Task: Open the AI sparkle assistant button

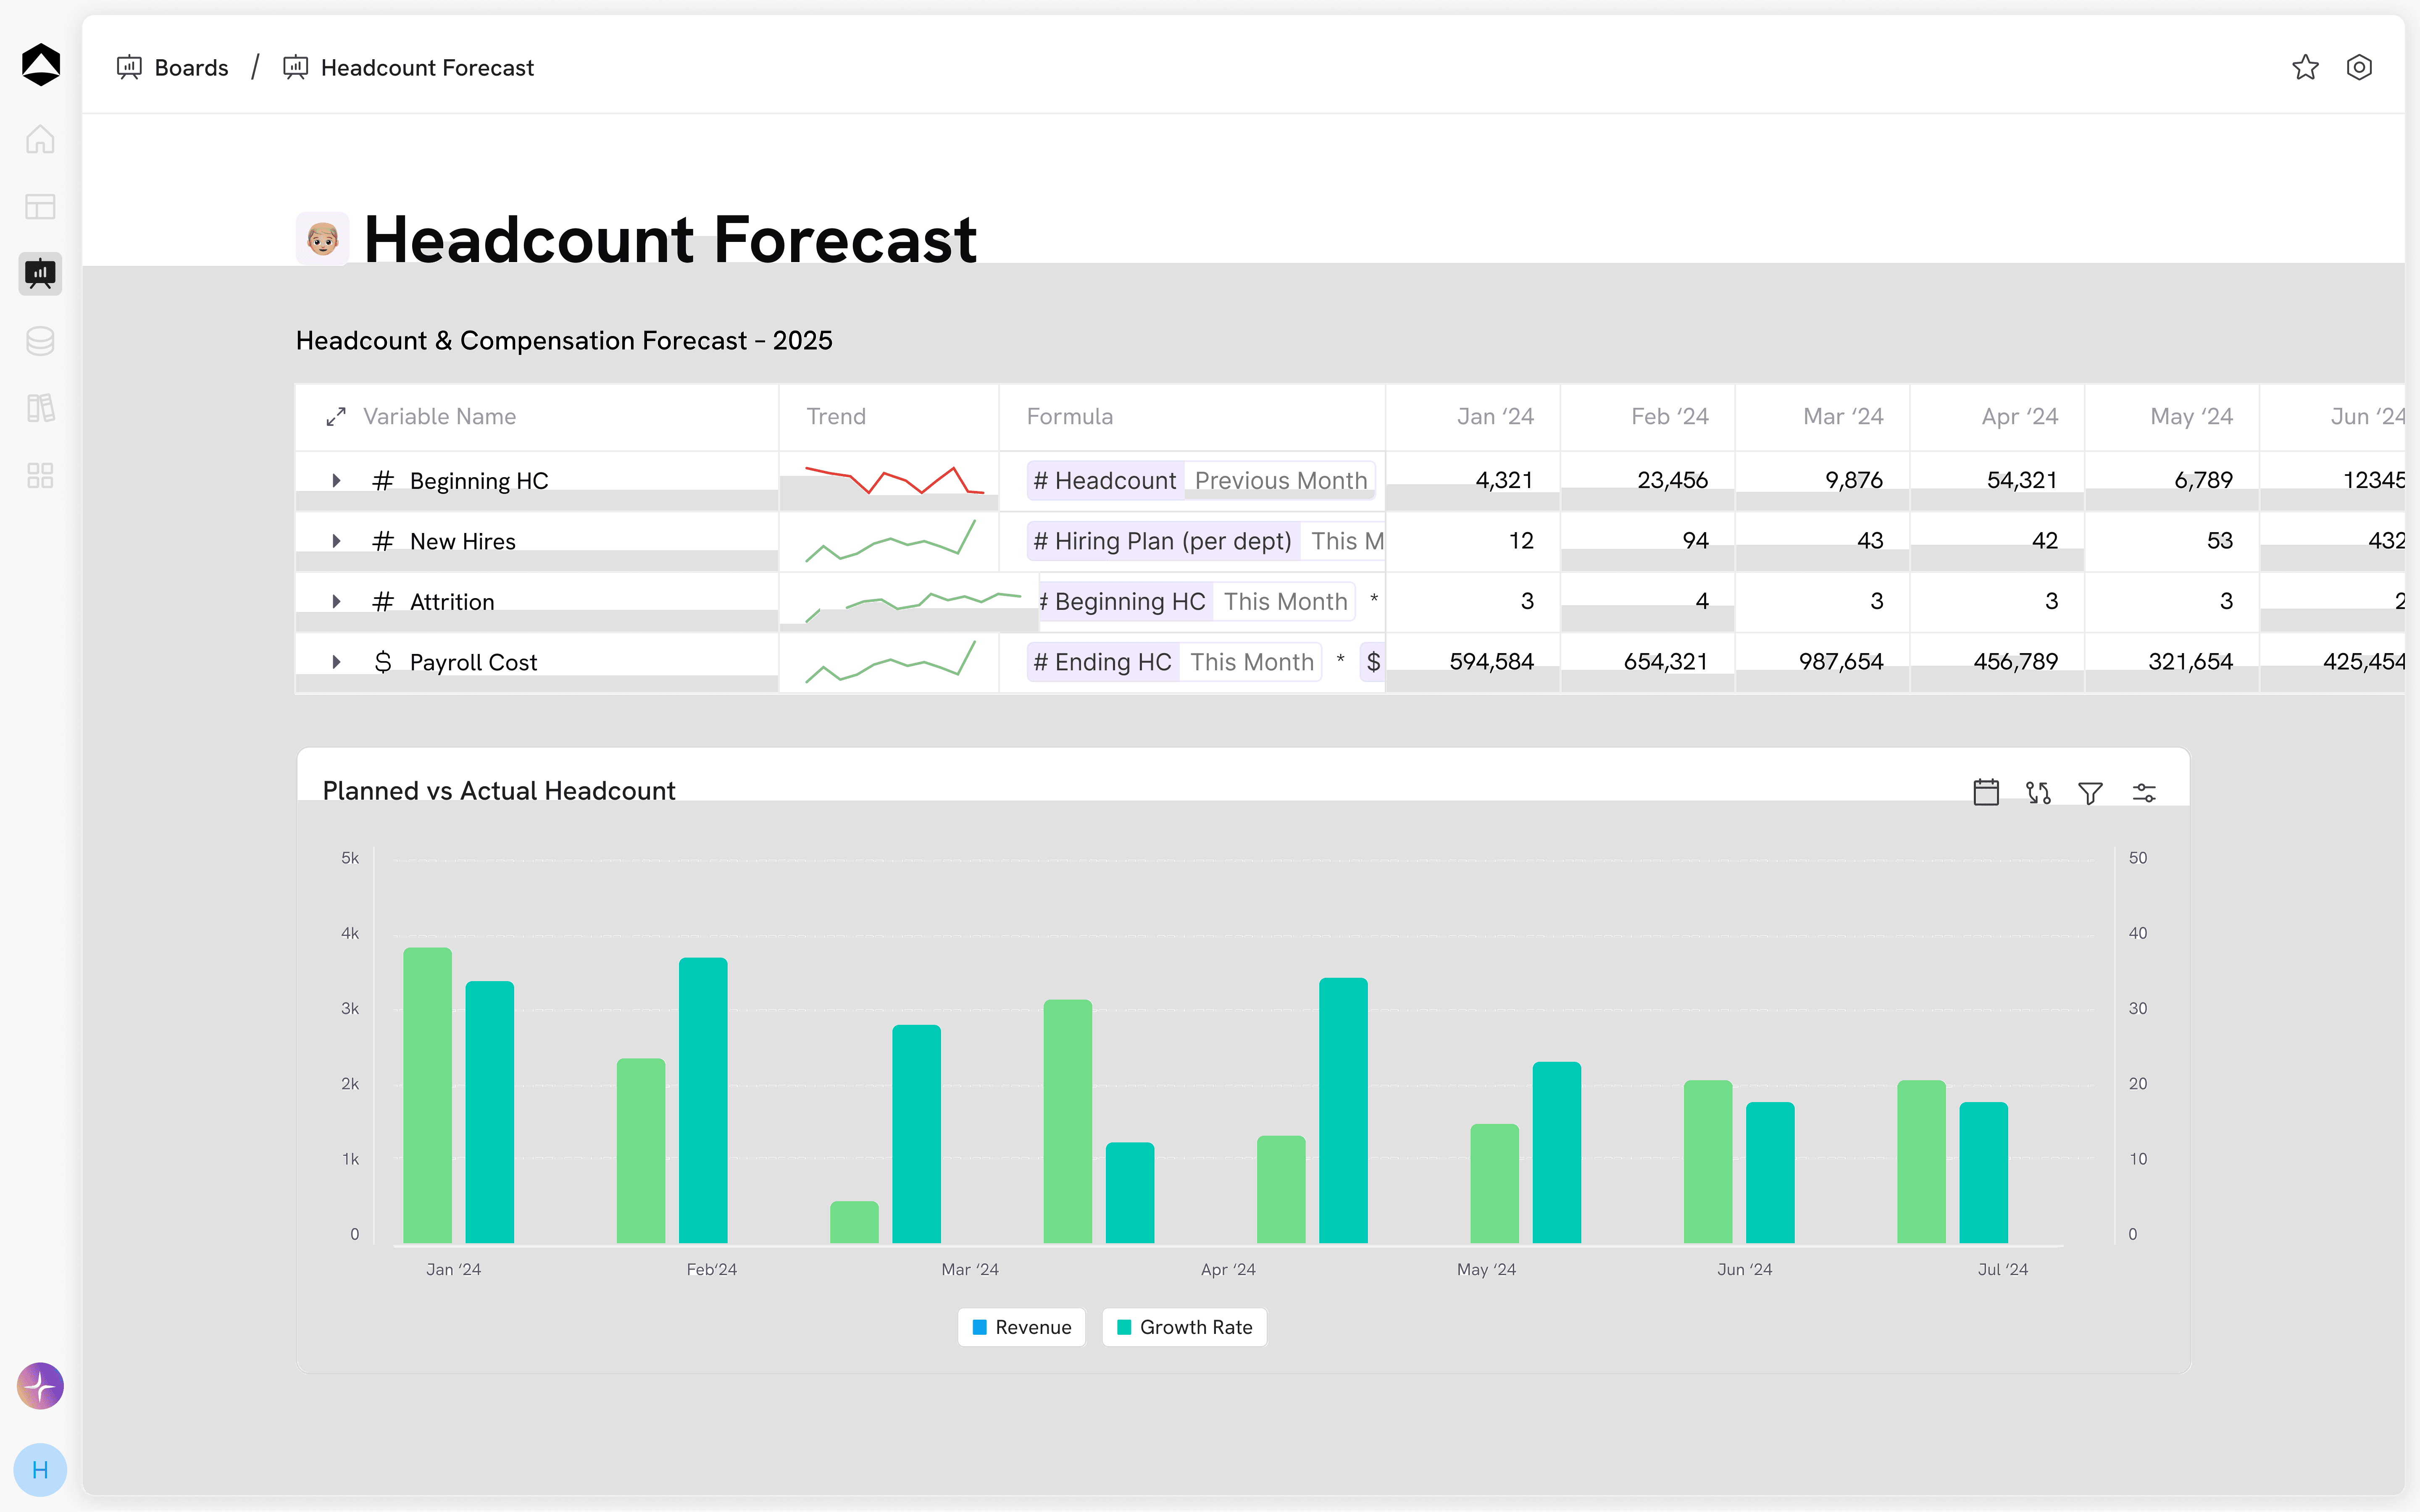Action: (40, 1386)
